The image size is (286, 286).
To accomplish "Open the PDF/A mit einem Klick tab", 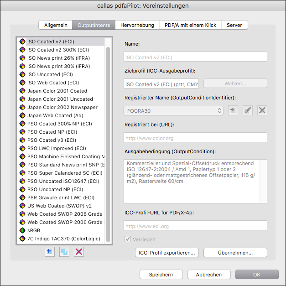I will [190, 25].
